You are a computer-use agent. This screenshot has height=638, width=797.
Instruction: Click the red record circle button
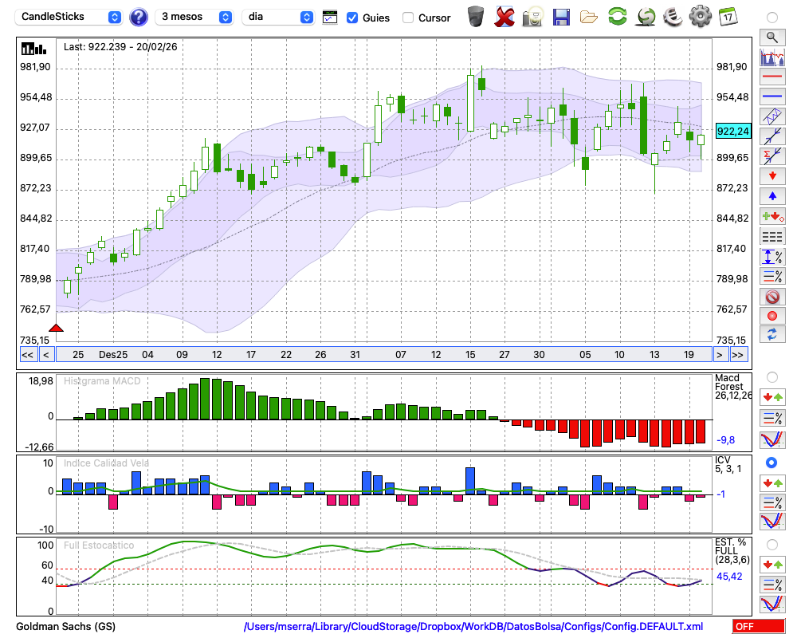tap(772, 316)
